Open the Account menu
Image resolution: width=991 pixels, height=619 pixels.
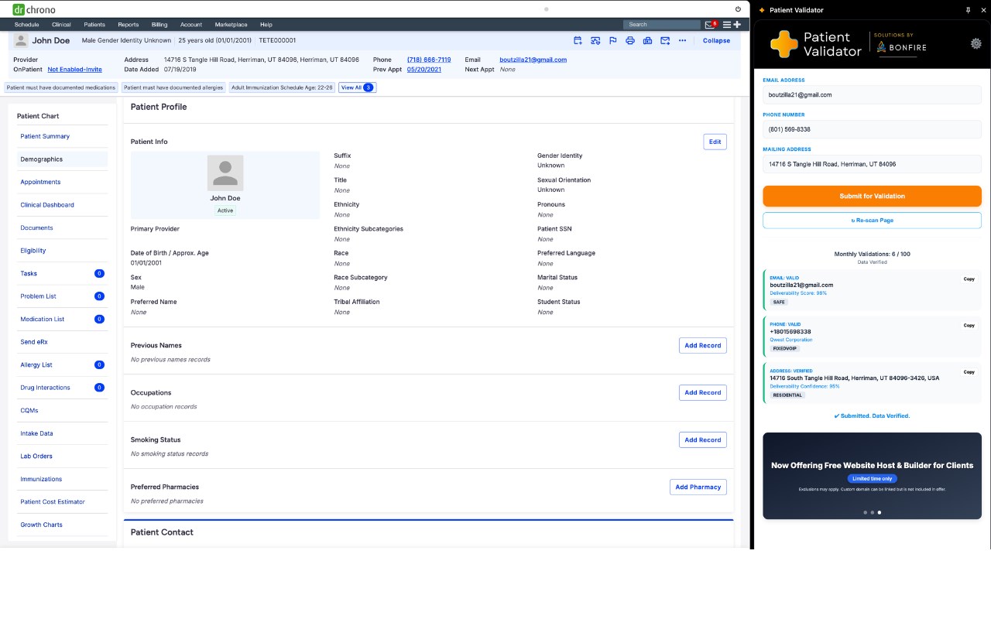(191, 25)
